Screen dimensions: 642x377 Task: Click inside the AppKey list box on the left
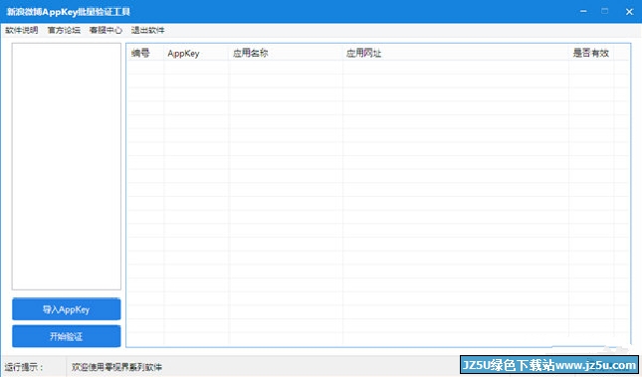[67, 166]
